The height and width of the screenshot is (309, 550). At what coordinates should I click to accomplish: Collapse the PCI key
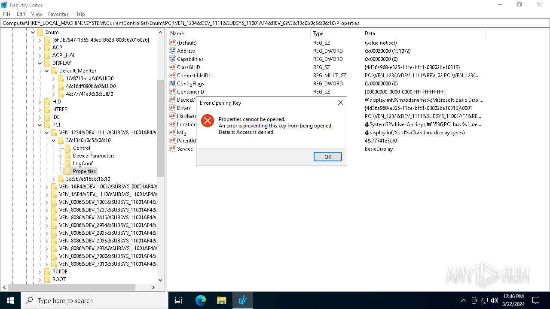(x=40, y=125)
